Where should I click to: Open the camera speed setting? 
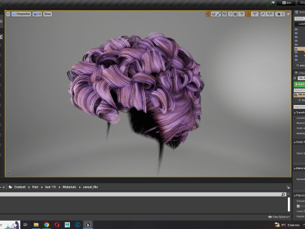pos(280,14)
